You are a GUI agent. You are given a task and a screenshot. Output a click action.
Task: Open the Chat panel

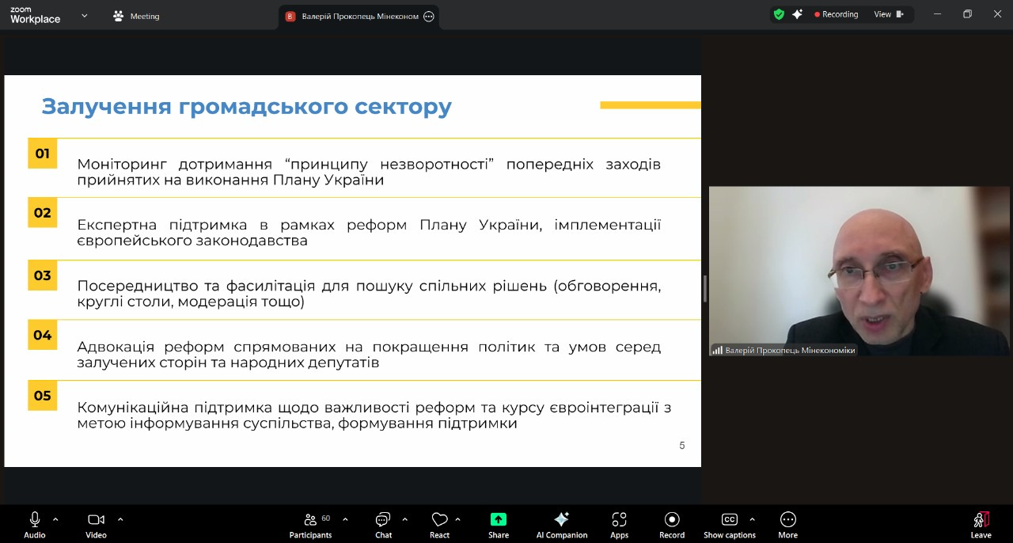click(383, 520)
